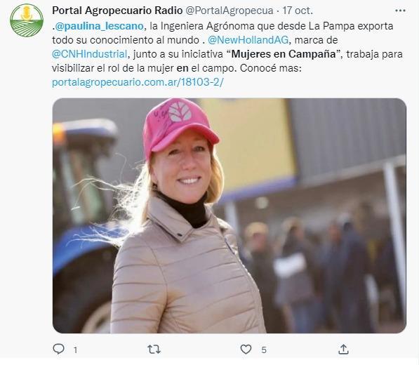Open the portalagropecuario.com.ar/18103-2/ link
The image size is (419, 365).
(x=138, y=82)
